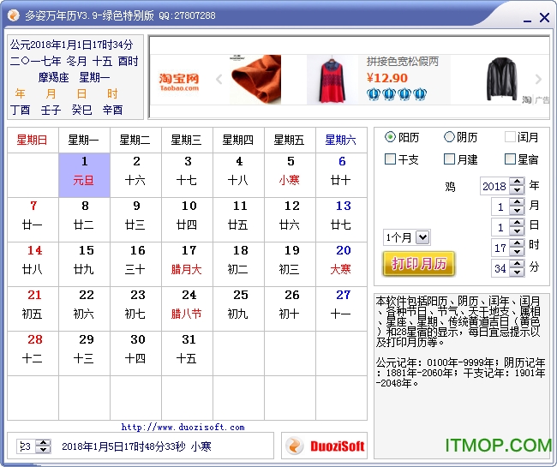Click the 小寒 solar term time in status bar

(x=136, y=446)
